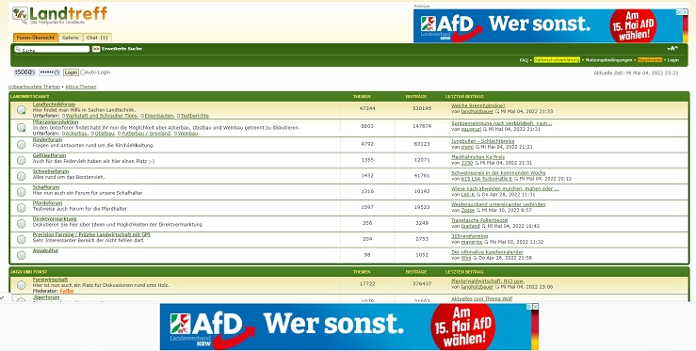The width and height of the screenshot is (696, 351).
Task: Open the top ad's AdChoices info icon
Action: point(679,12)
